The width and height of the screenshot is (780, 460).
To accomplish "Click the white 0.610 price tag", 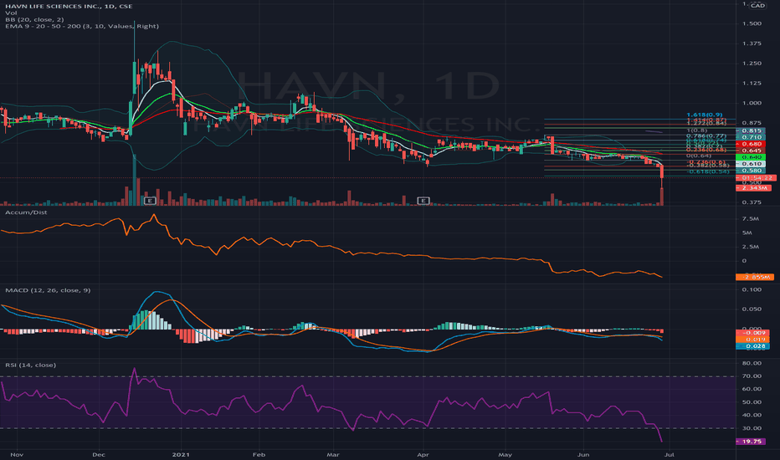I will point(751,164).
